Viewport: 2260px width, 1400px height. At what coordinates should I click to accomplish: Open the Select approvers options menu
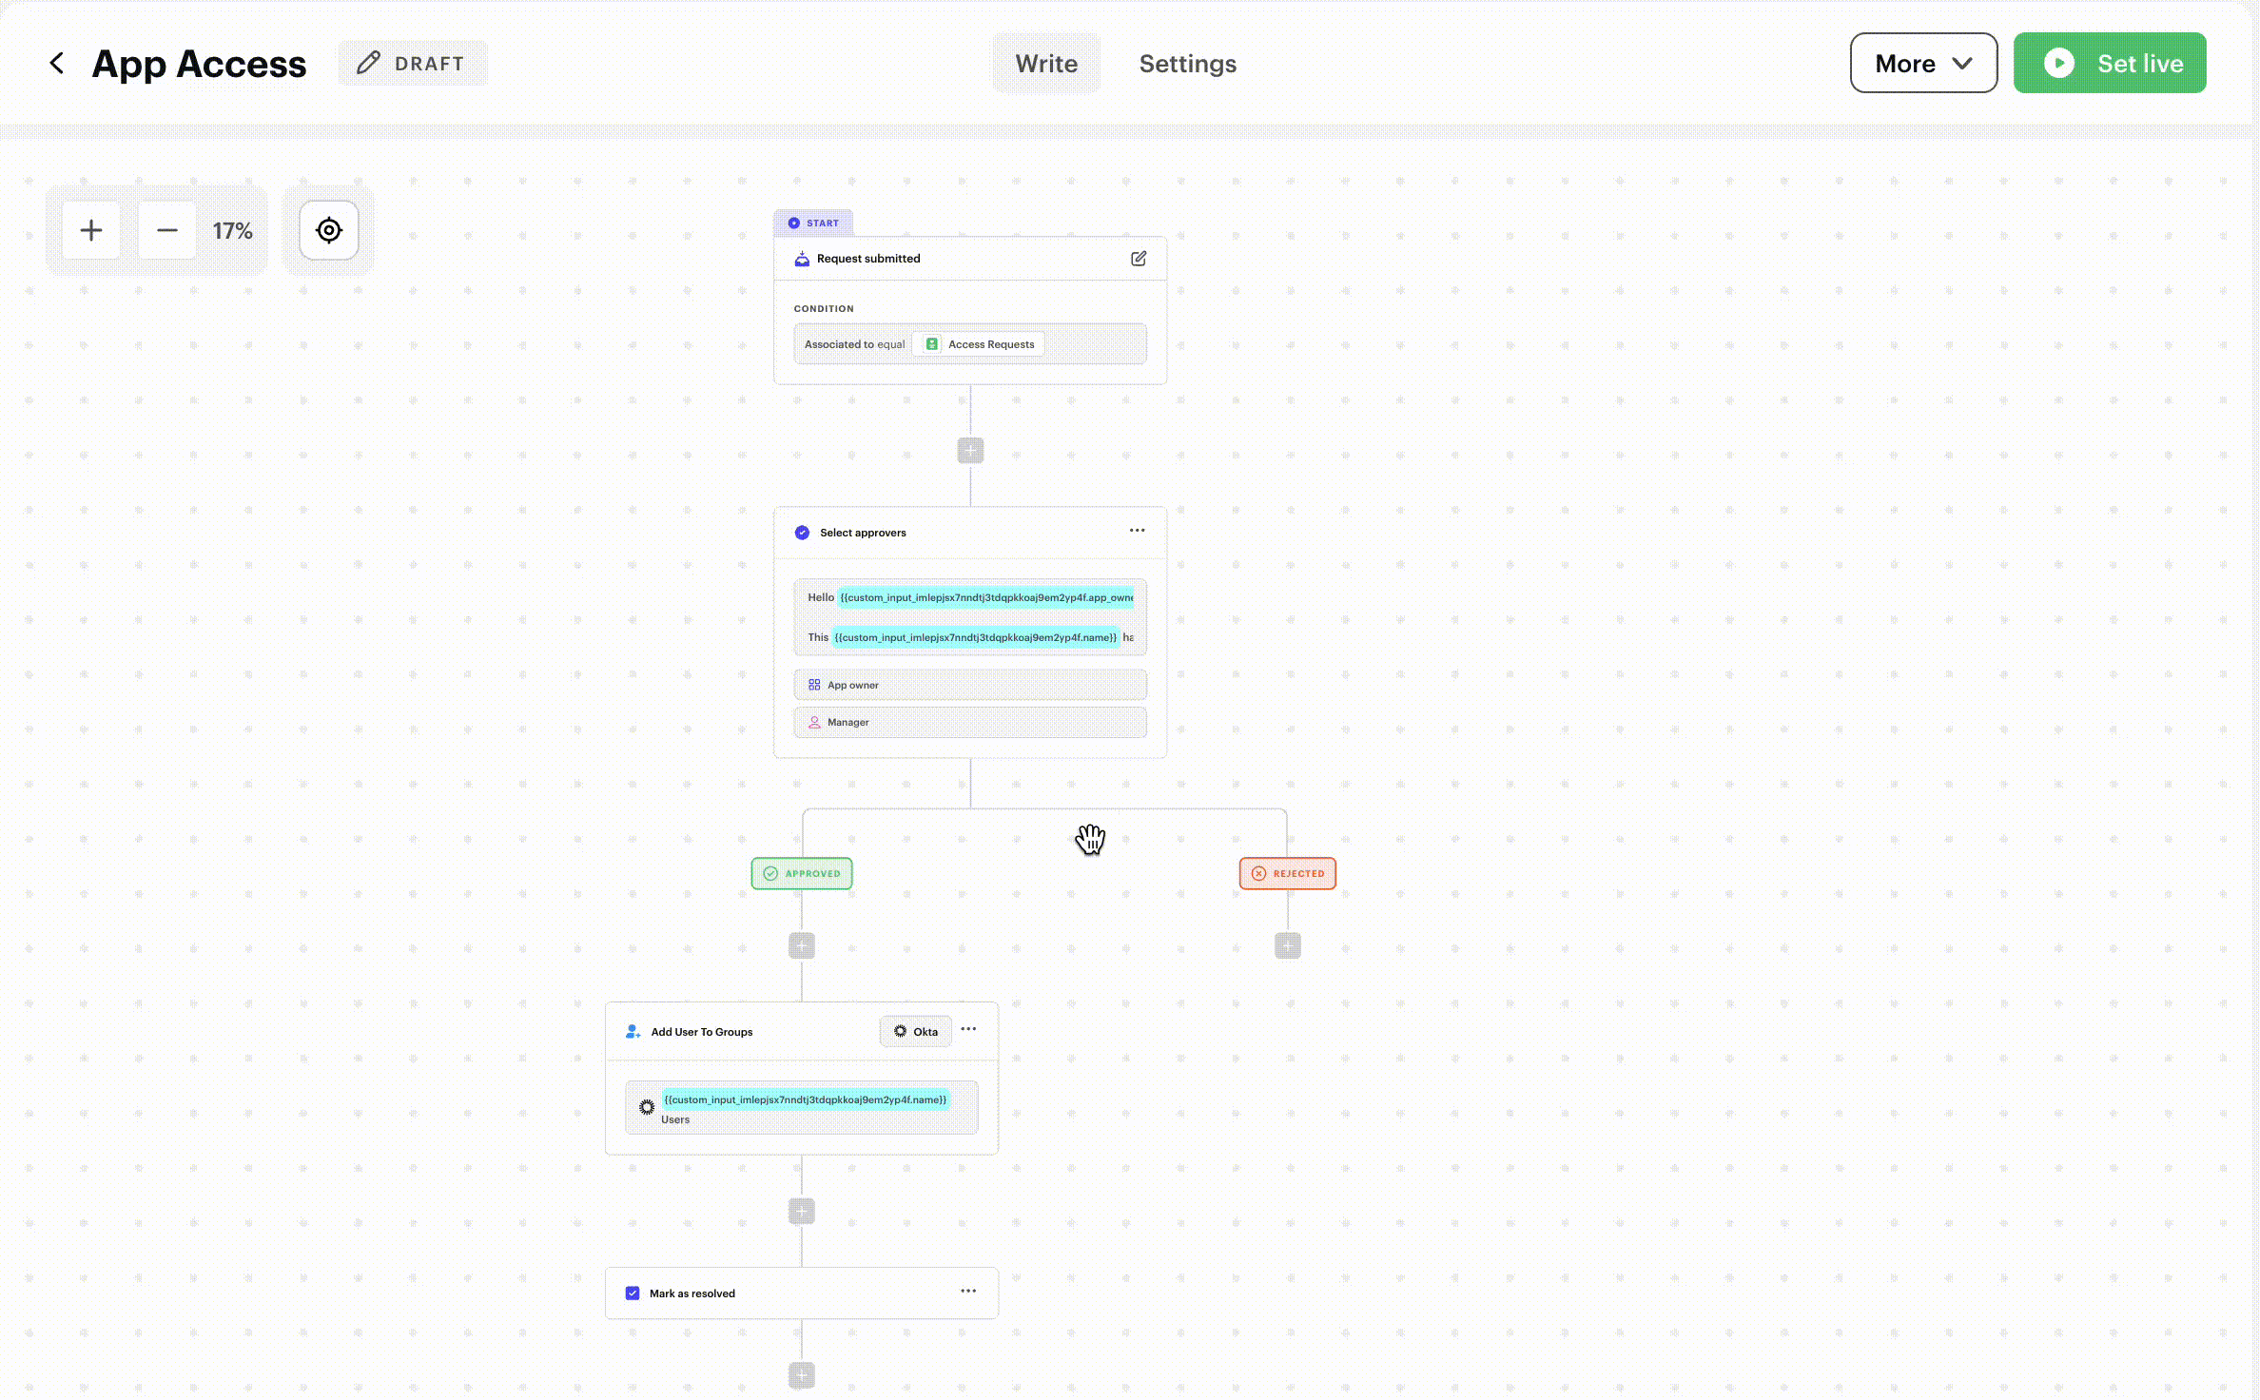[1137, 531]
